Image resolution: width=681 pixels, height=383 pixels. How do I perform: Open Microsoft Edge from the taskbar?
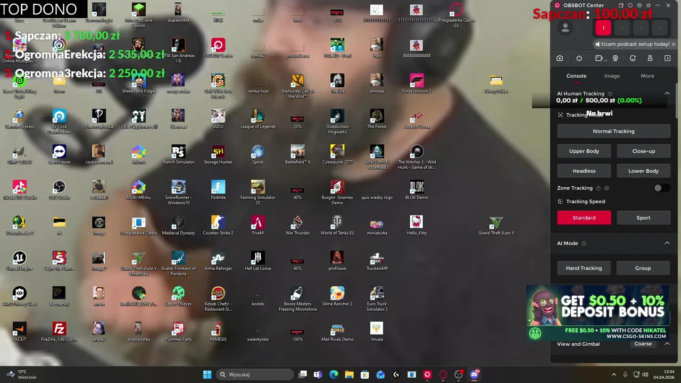coord(334,374)
